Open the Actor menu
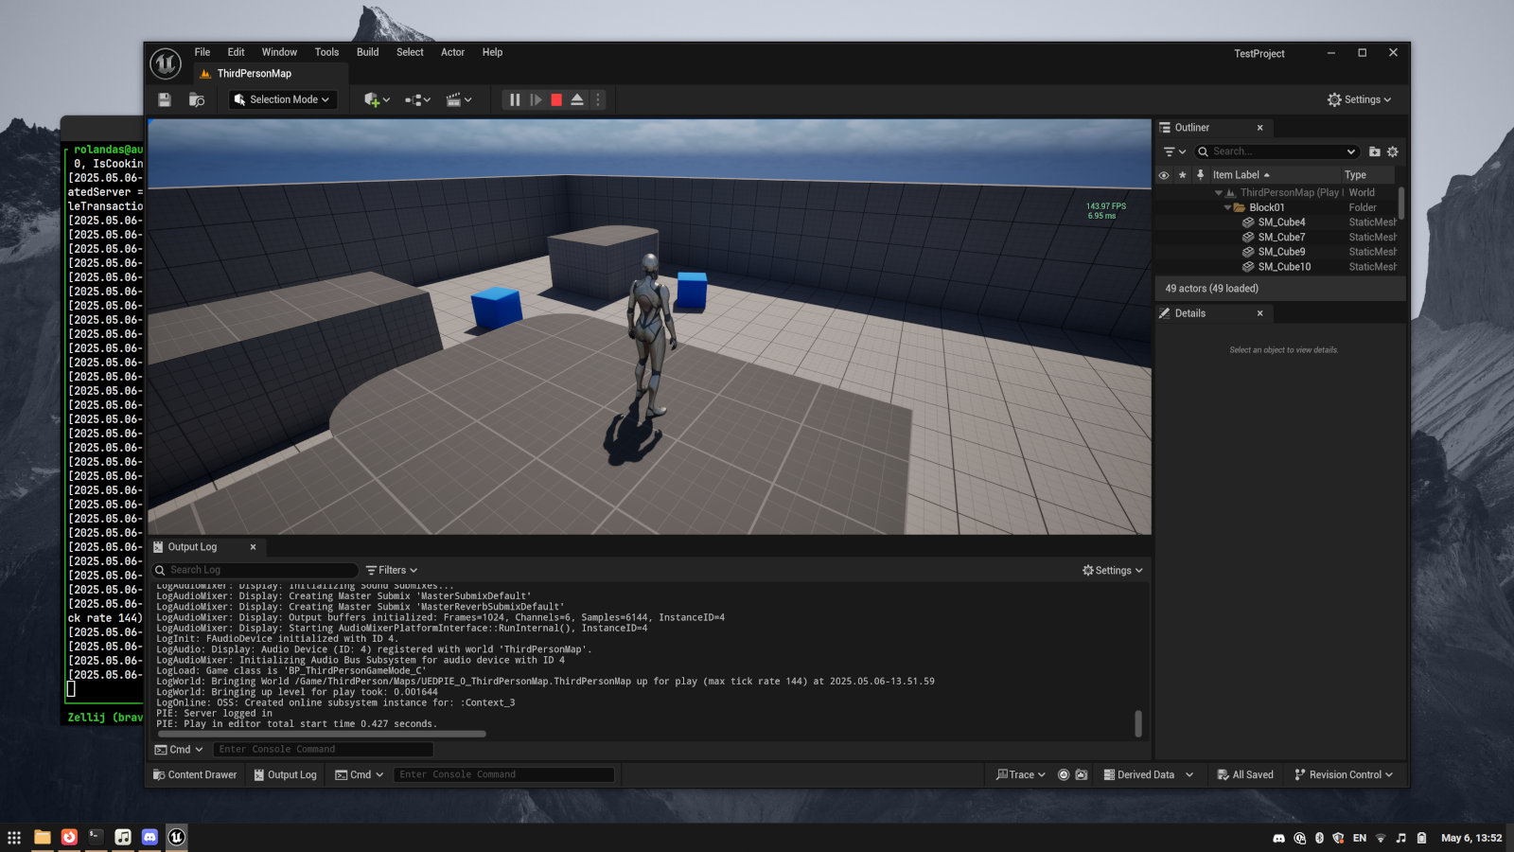 452,52
